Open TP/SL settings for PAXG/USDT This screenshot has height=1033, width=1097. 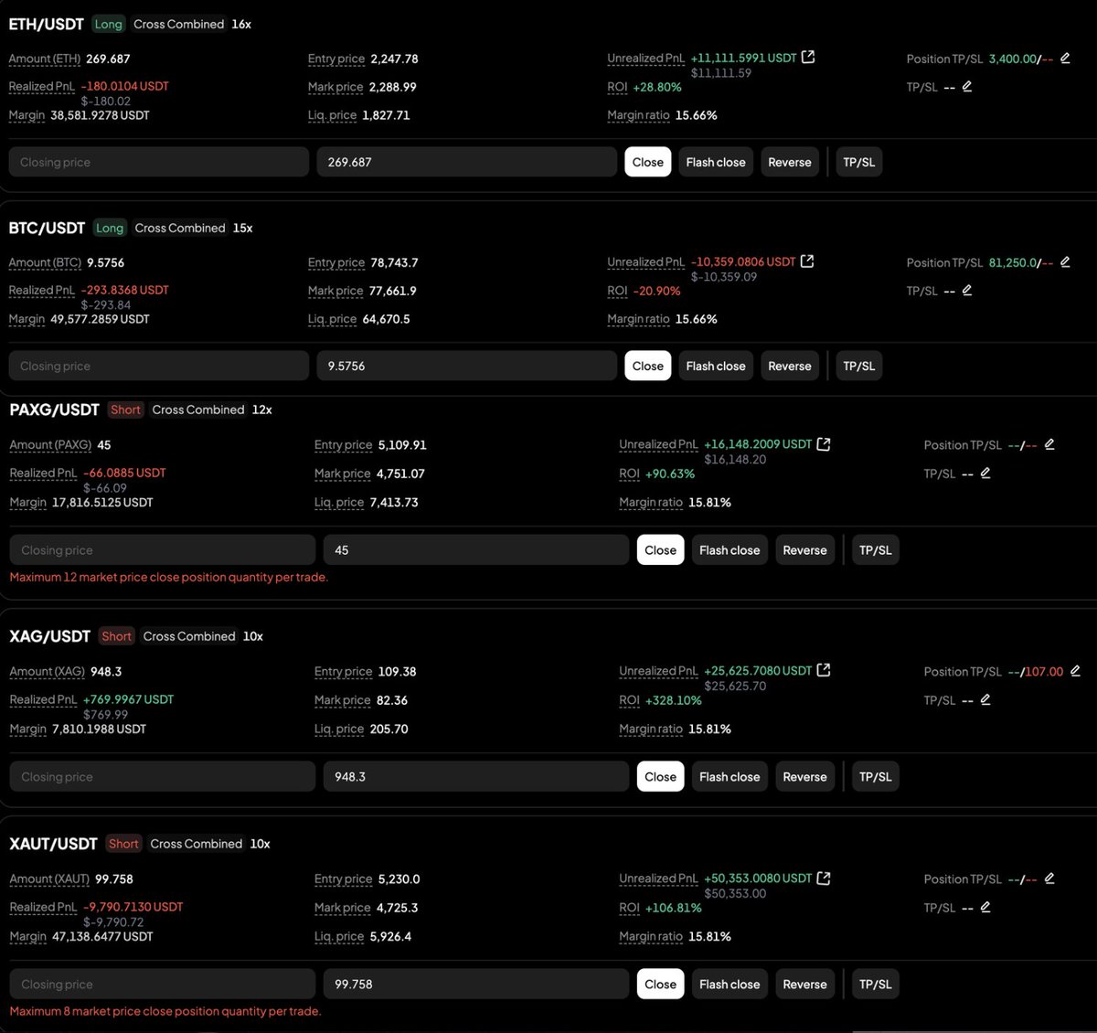[x=875, y=549]
